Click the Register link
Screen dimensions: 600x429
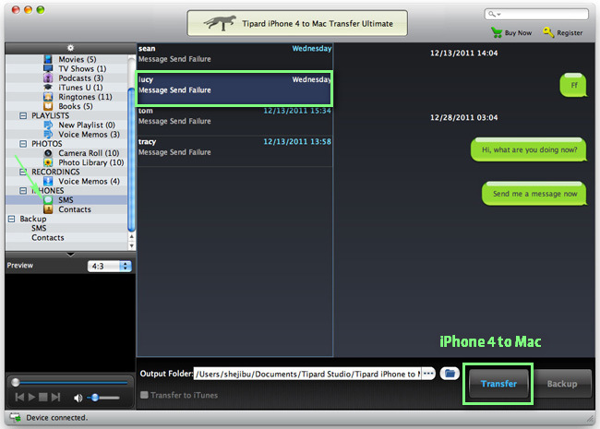pos(570,33)
